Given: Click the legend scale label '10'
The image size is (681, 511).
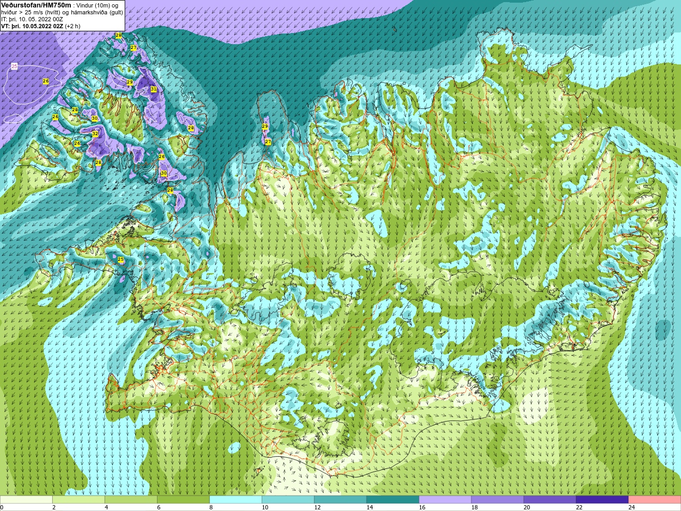Looking at the screenshot, I should click(265, 507).
